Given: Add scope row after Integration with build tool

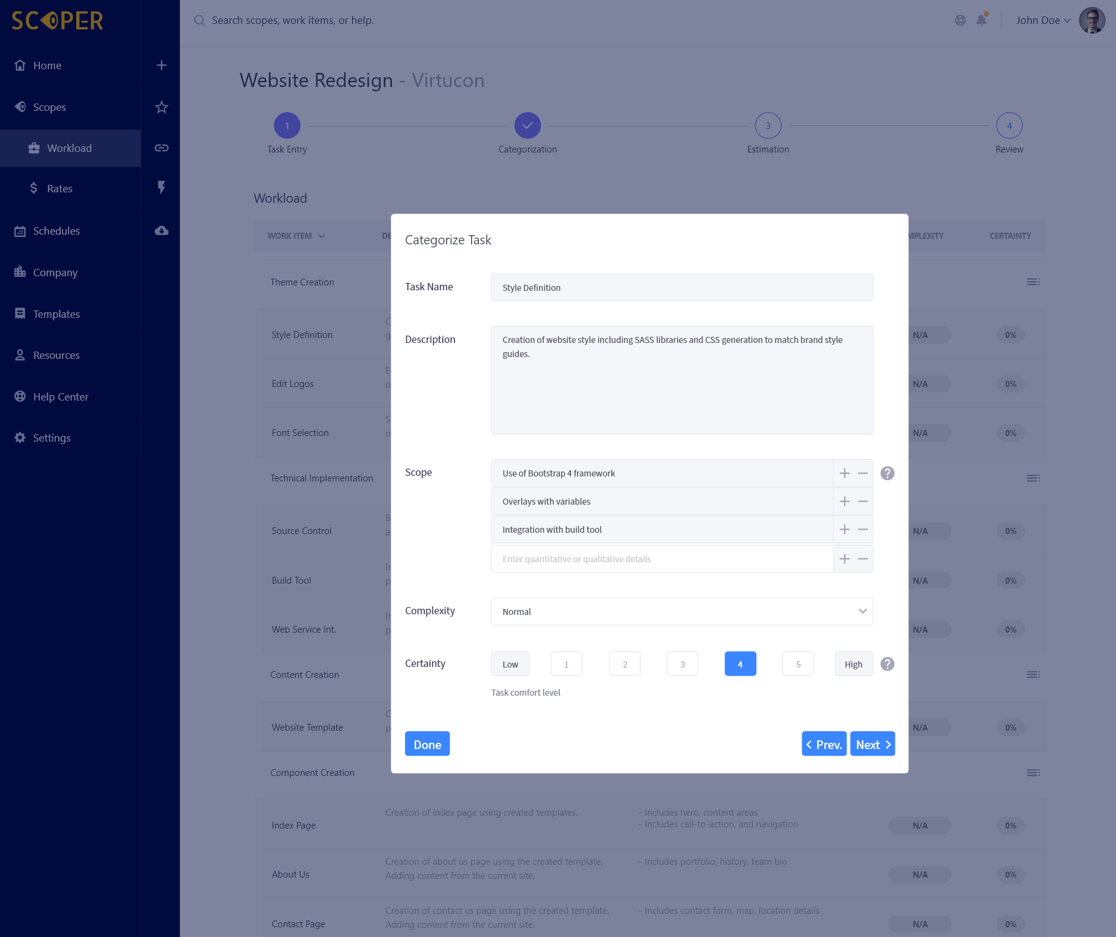Looking at the screenshot, I should pos(845,529).
